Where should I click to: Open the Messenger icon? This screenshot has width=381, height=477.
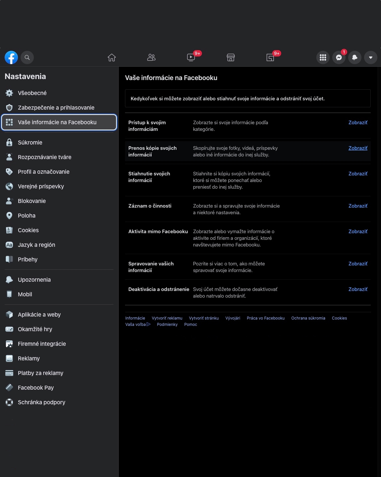click(339, 57)
